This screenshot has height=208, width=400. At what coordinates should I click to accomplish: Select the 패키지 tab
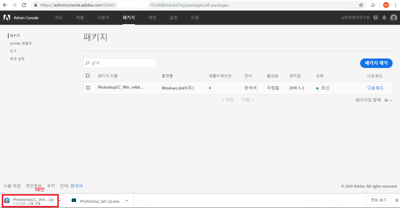pos(129,17)
